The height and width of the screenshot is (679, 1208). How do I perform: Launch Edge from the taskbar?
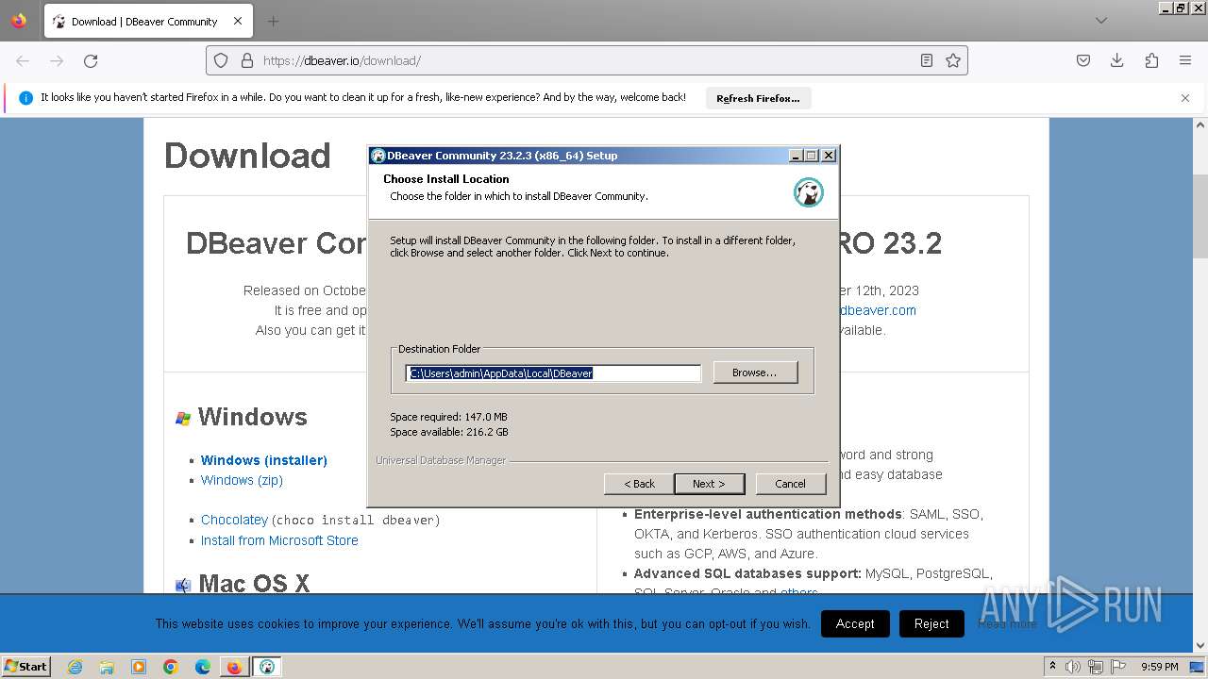pyautogui.click(x=203, y=667)
